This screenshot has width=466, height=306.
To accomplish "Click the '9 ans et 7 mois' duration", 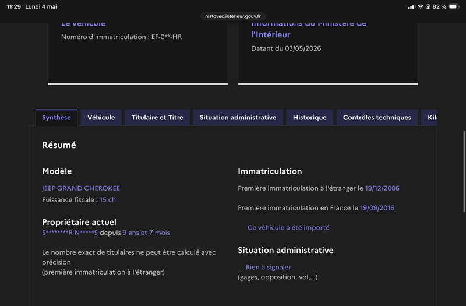I will 146,233.
